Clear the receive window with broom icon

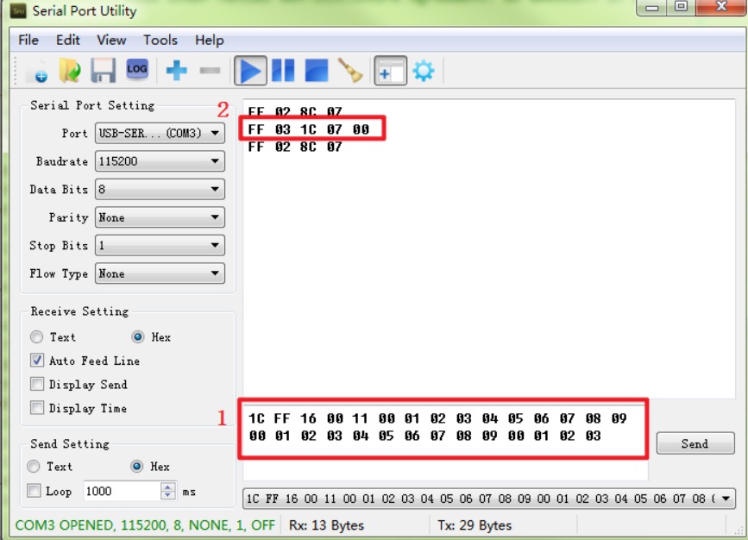point(350,71)
